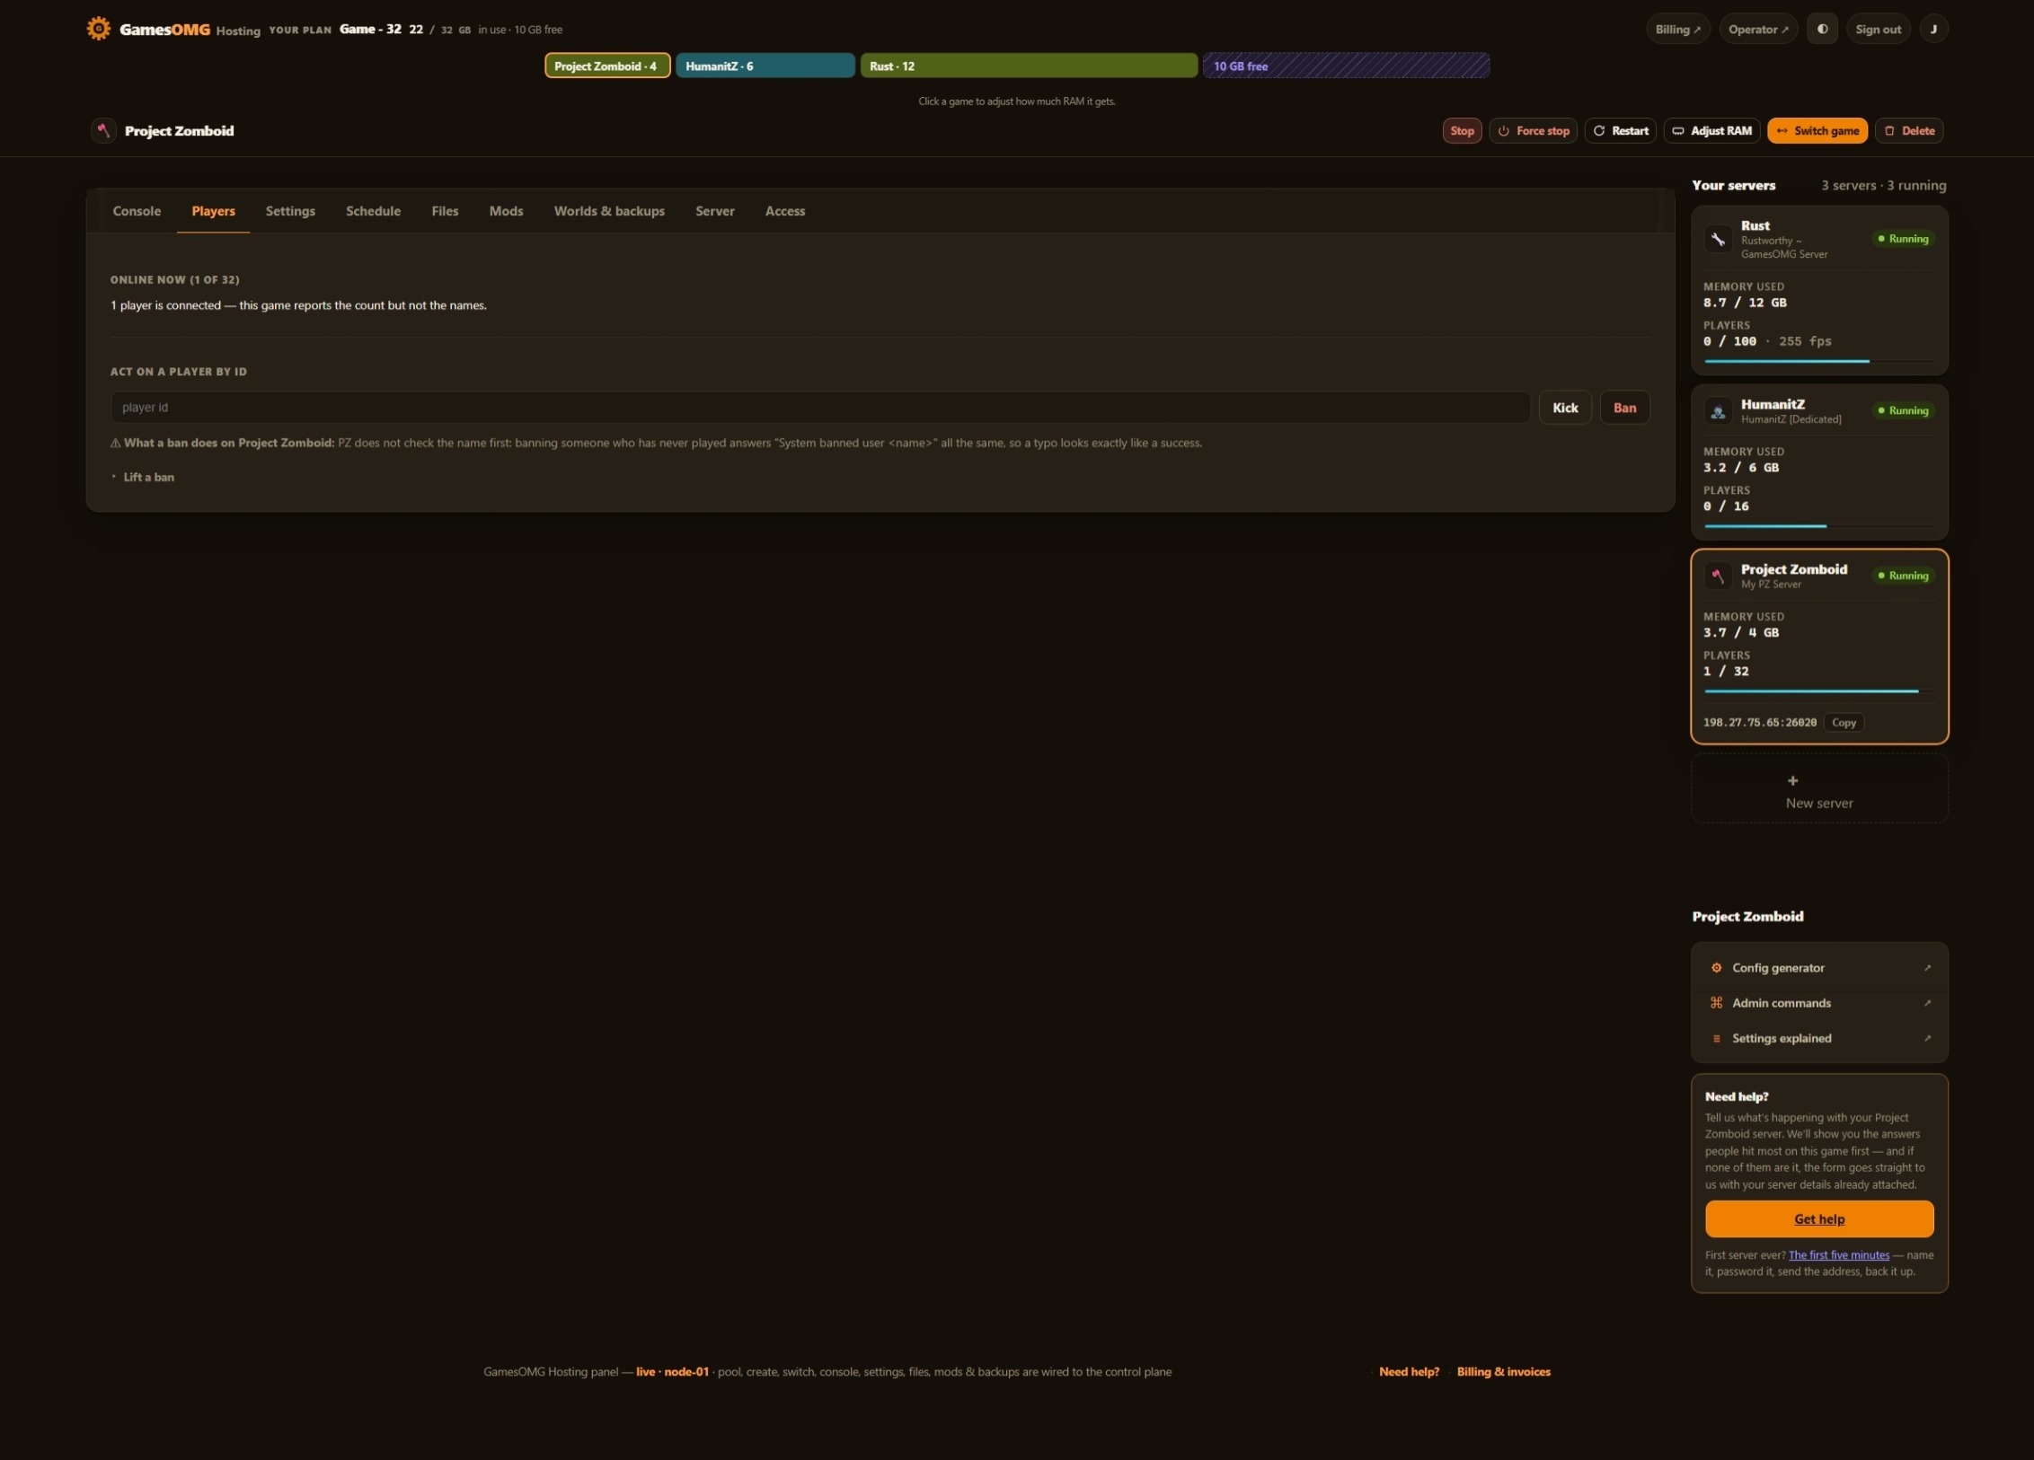Create a New server
Viewport: 2034px width, 1460px height.
coord(1819,790)
